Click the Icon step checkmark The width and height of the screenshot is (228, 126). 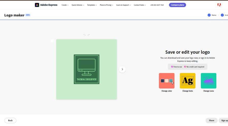[222, 15]
